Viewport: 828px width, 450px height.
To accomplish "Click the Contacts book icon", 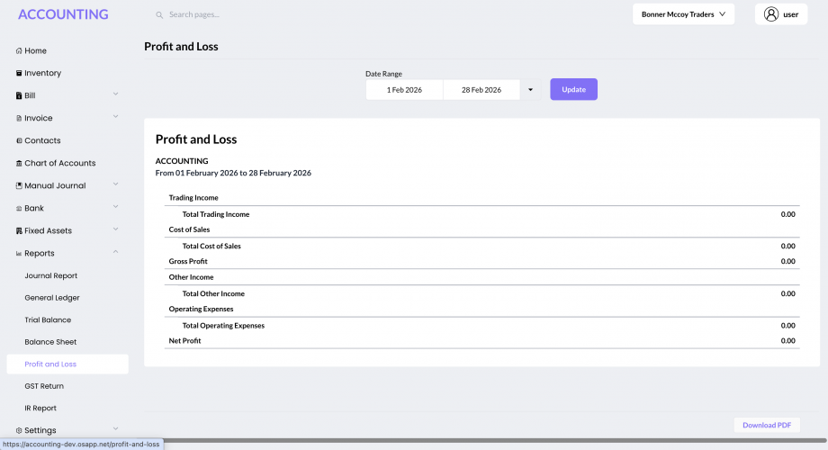I will [x=19, y=141].
